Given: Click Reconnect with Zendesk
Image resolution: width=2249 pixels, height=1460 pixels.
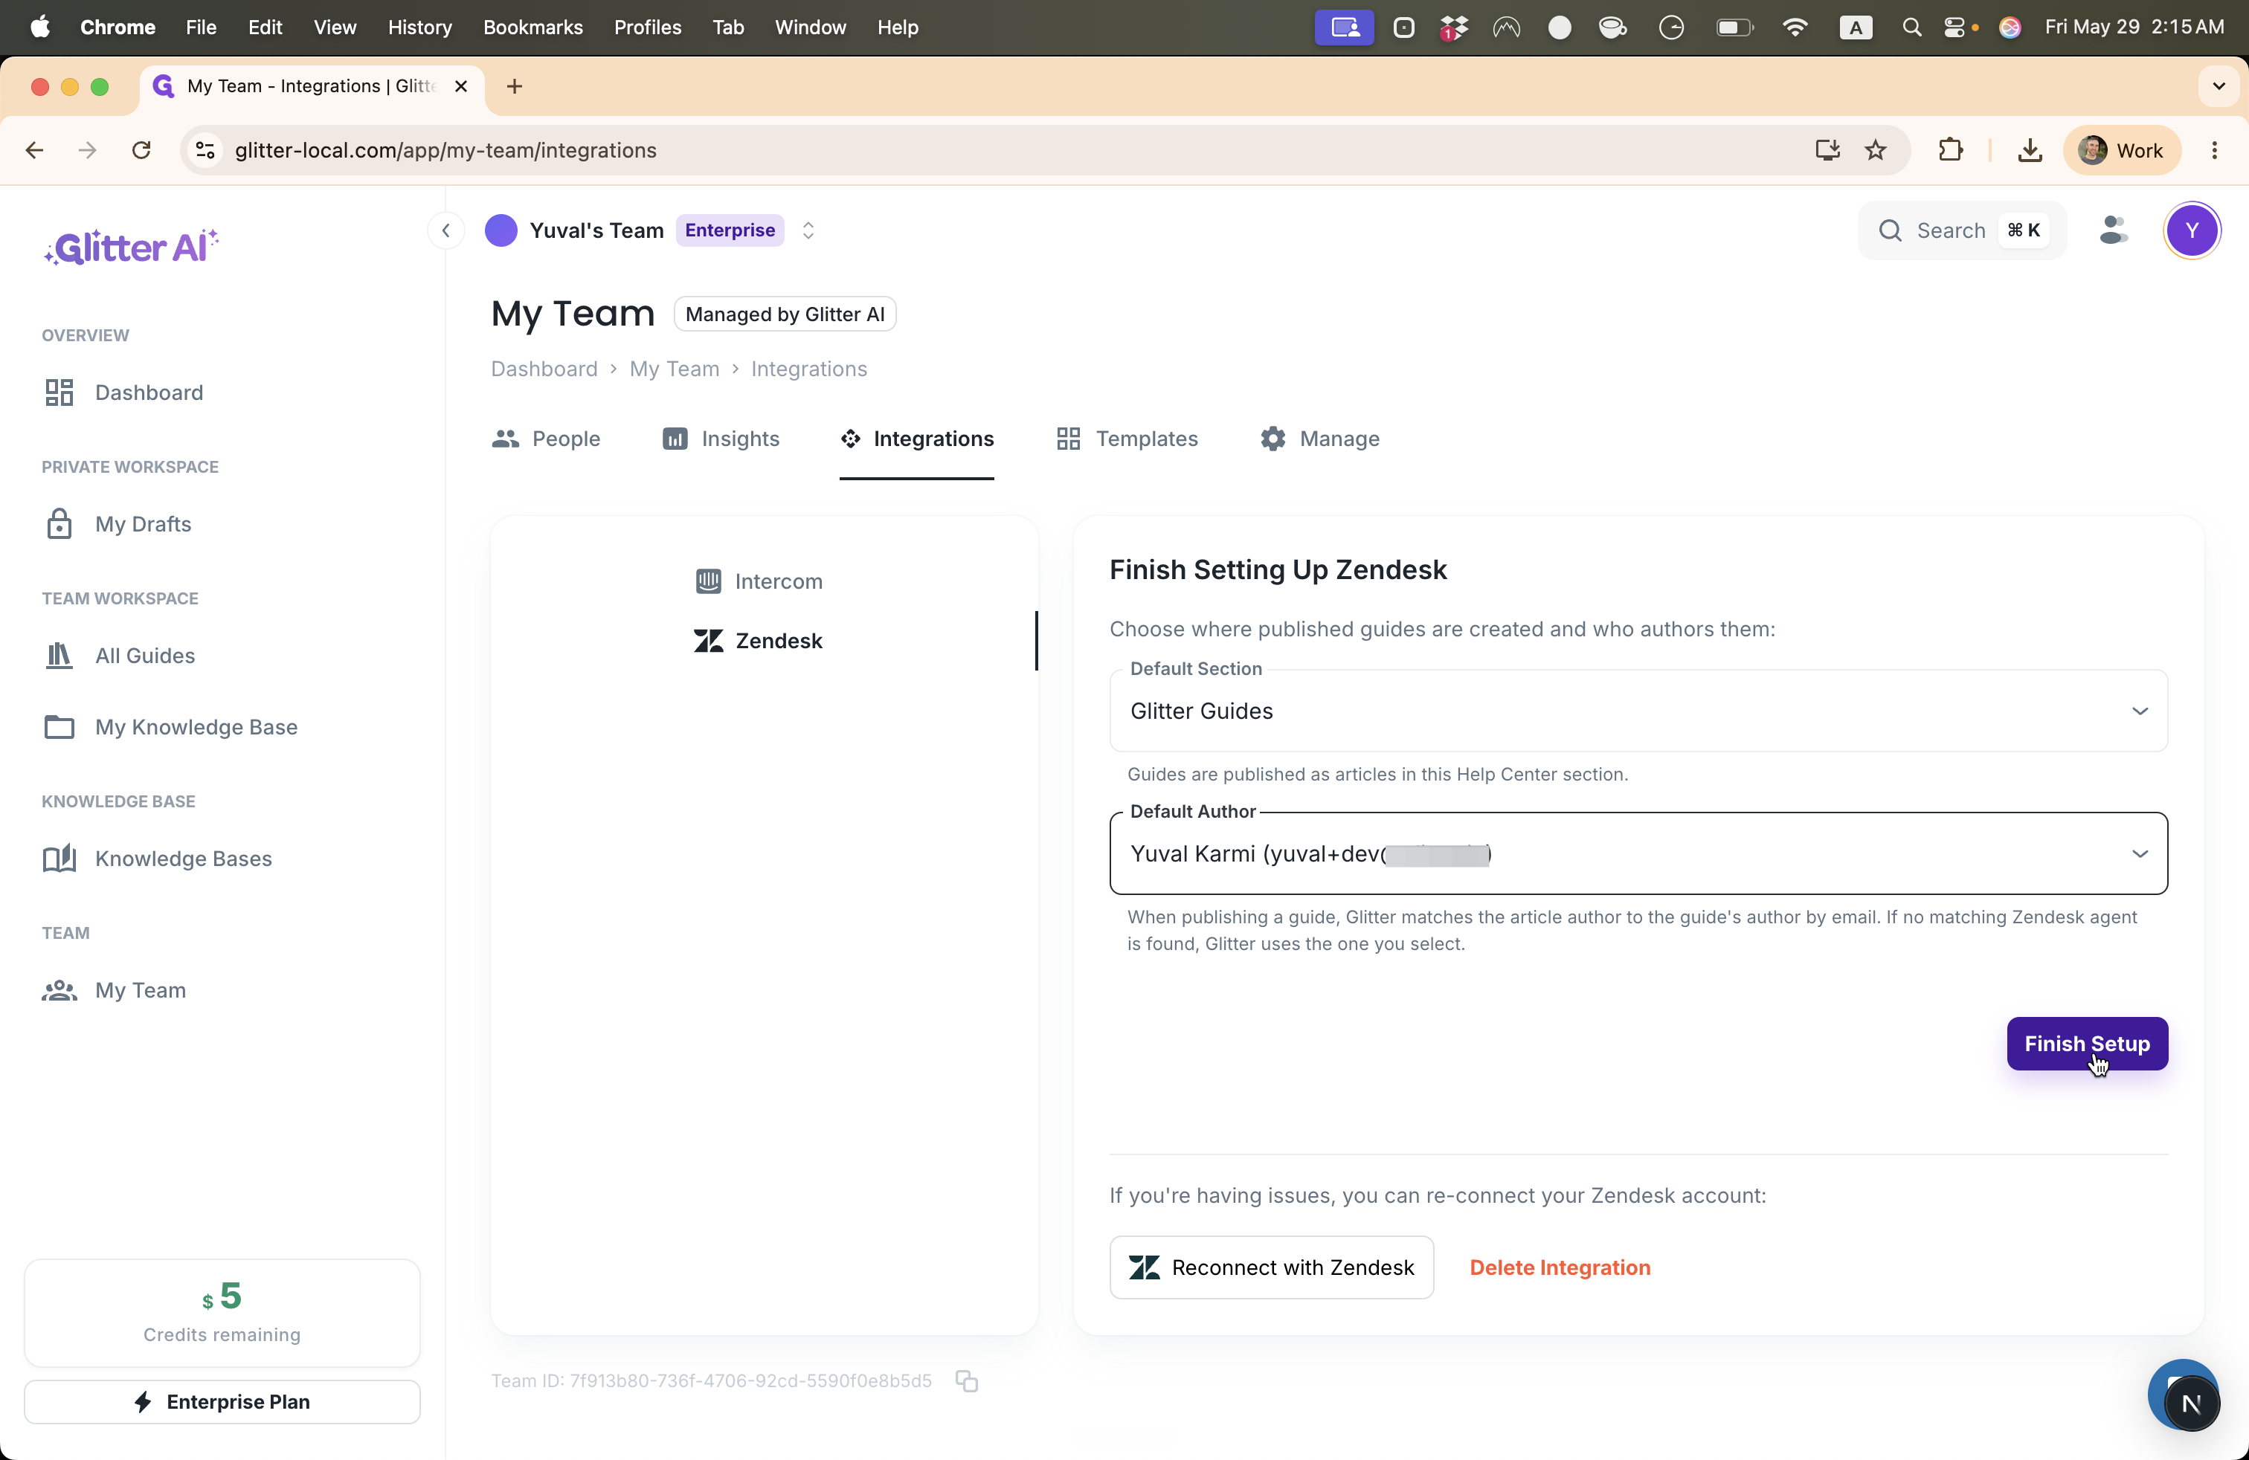Looking at the screenshot, I should 1272,1267.
